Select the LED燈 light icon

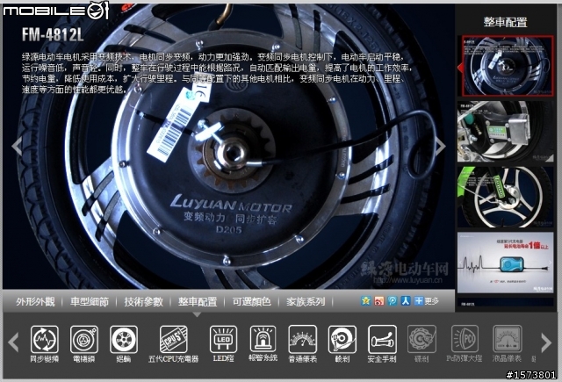click(223, 339)
